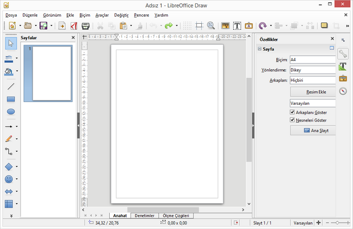Click Fit slide to window icon
Screen dimensions: 353x229
318,223
